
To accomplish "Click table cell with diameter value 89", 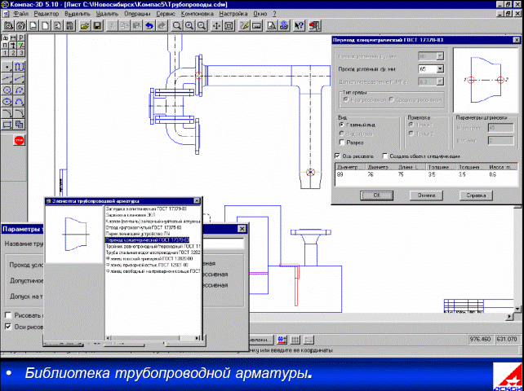I will point(340,175).
